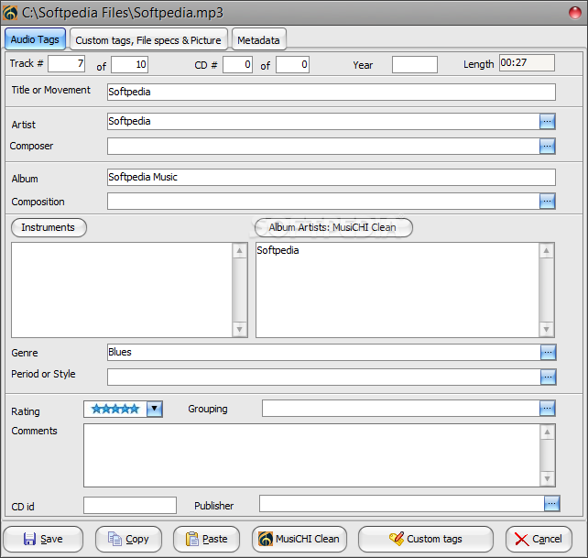Viewport: 588px width, 558px height.
Task: Run MusiCHI Clean from the bottom bar
Action: [299, 540]
